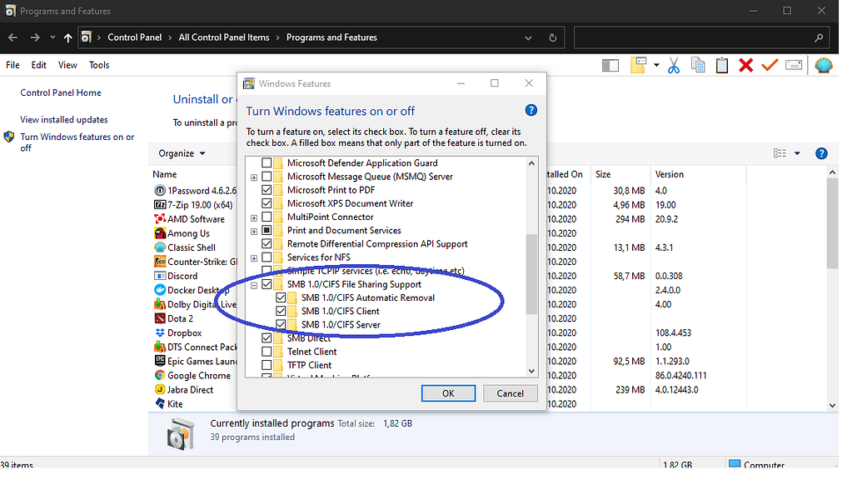Click the refresh icon next to the address bar

(551, 37)
